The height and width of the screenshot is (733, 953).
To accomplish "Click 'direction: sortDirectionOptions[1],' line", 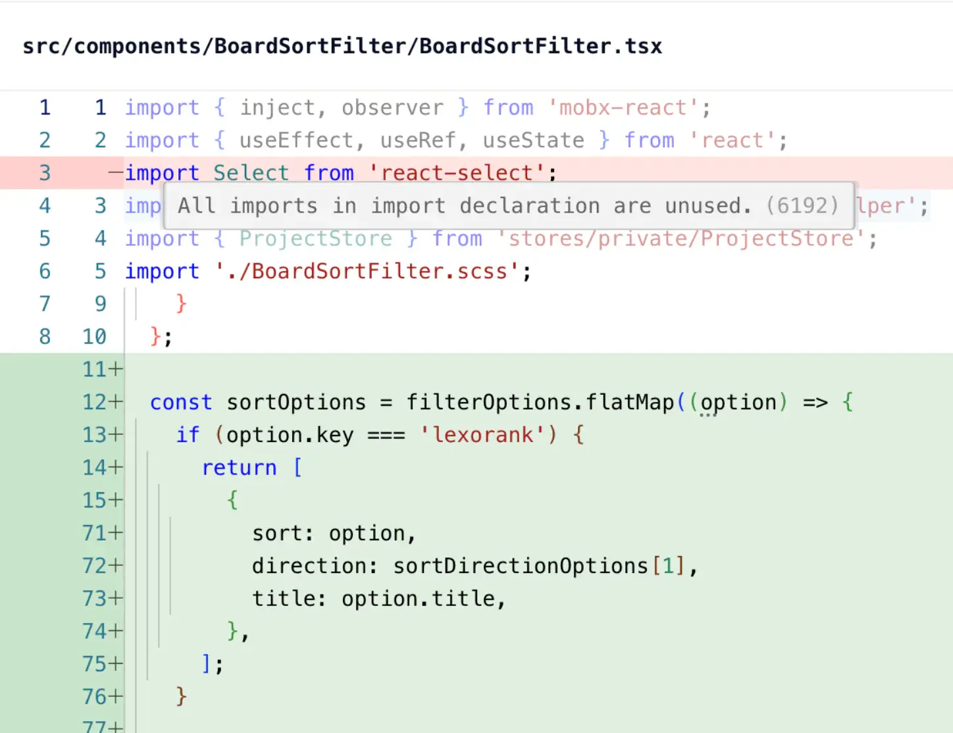I will 475,566.
